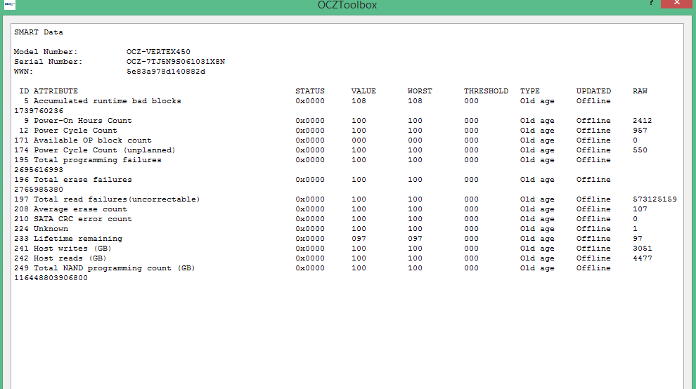Click raw value '2412'

click(x=643, y=121)
